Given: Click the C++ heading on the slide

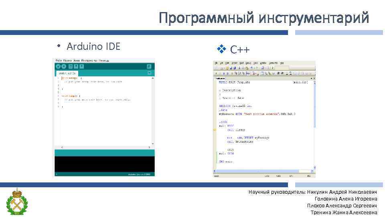Looking at the screenshot, I should [240, 49].
